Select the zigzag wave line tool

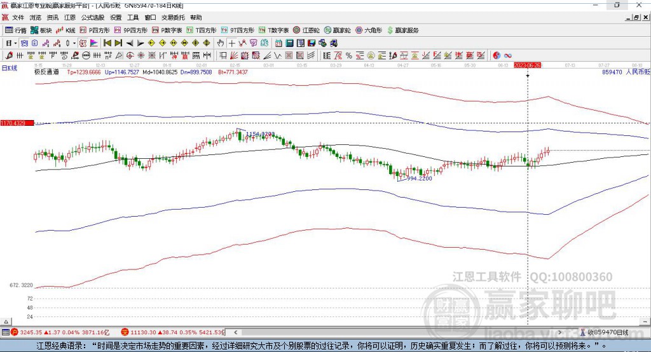click(278, 56)
